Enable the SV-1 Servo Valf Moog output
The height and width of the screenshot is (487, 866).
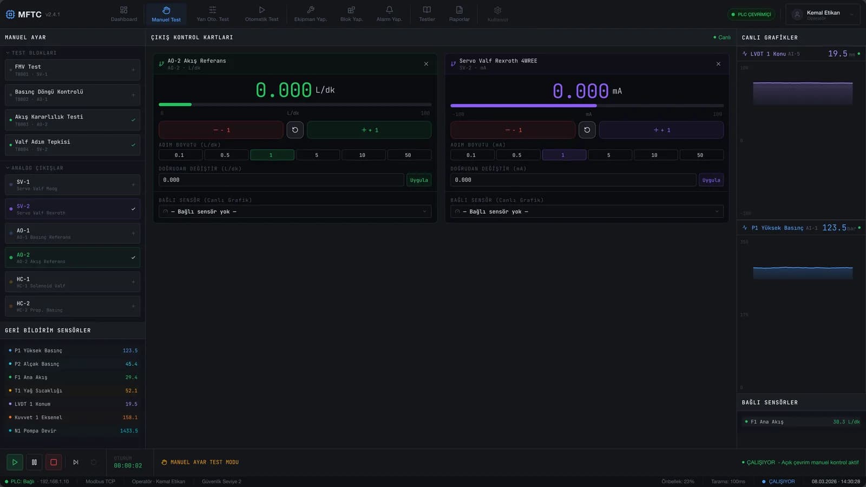click(73, 185)
